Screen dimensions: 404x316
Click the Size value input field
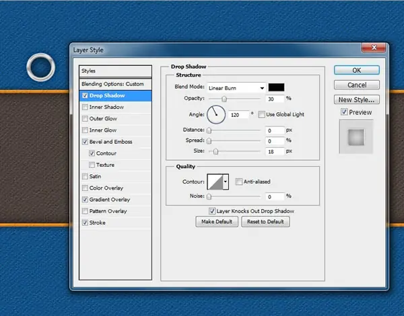tap(275, 151)
